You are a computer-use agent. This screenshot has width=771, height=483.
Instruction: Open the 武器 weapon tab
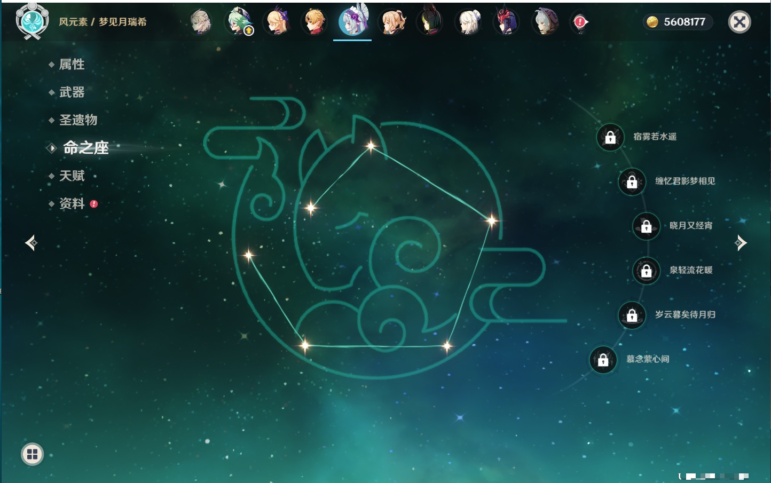pos(72,92)
